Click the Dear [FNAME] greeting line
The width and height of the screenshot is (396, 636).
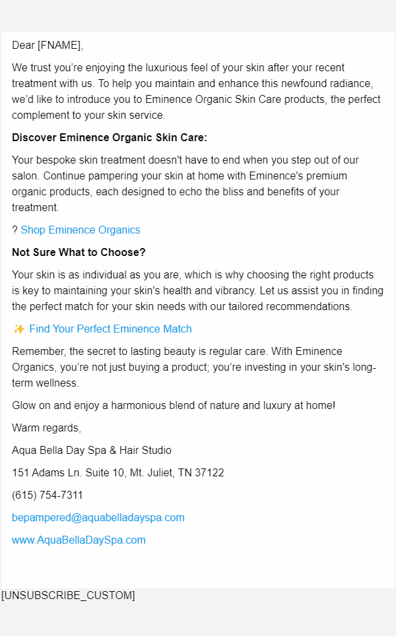(48, 46)
